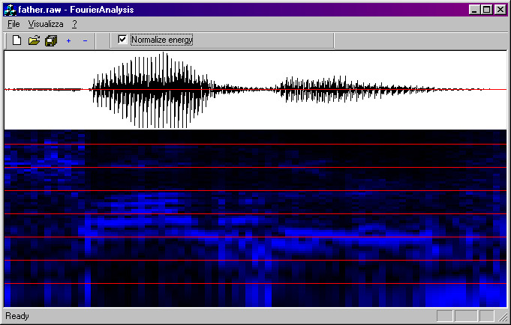The image size is (511, 325).
Task: Minimize the FourierAnalysis window
Action: [x=474, y=10]
